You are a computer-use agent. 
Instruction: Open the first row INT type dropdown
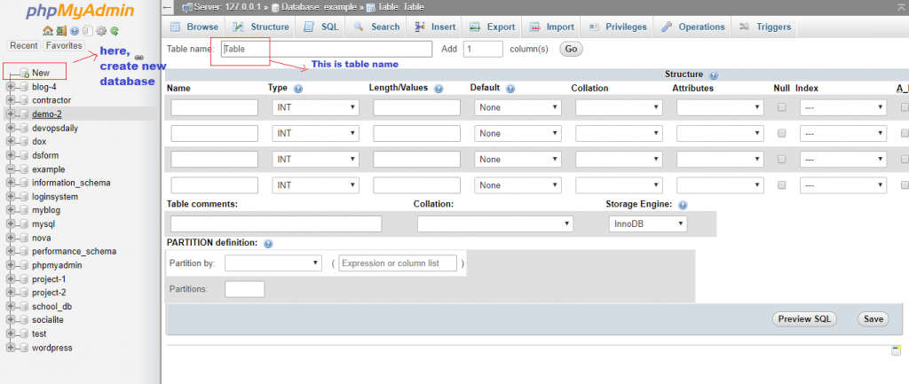pos(315,108)
